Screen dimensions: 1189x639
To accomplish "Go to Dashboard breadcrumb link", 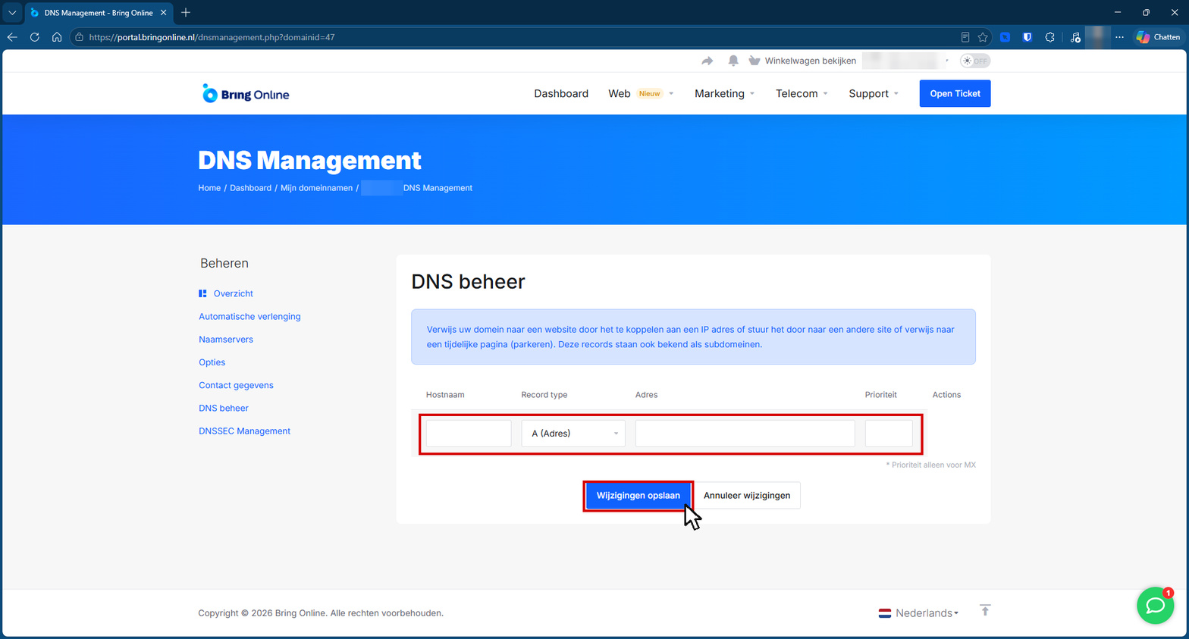I will (x=250, y=188).
